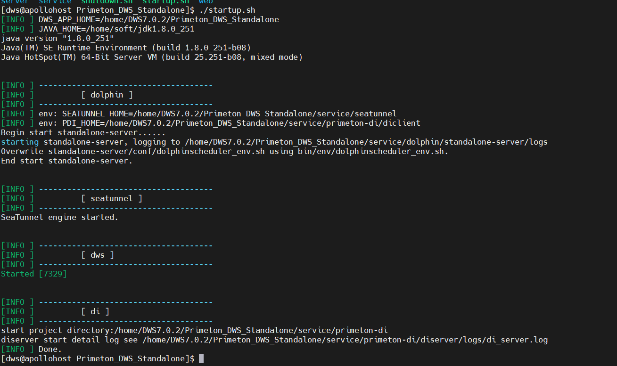Viewport: 617px width, 366px height.
Task: Click the [ dws ] section header
Action: [x=98, y=255]
